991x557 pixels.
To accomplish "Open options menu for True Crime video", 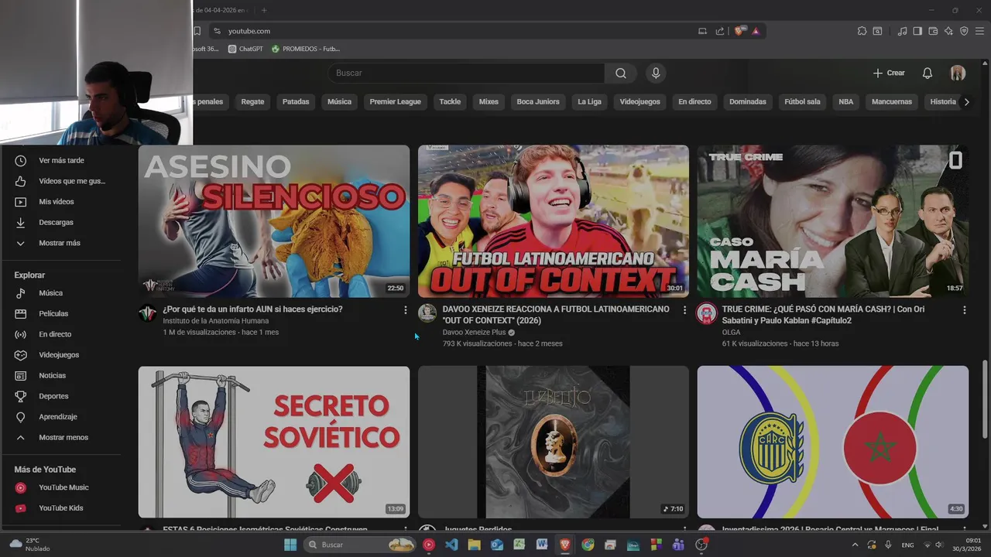I will 964,309.
